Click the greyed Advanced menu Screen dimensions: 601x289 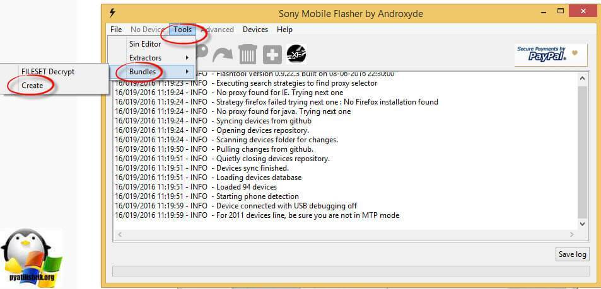click(x=217, y=30)
